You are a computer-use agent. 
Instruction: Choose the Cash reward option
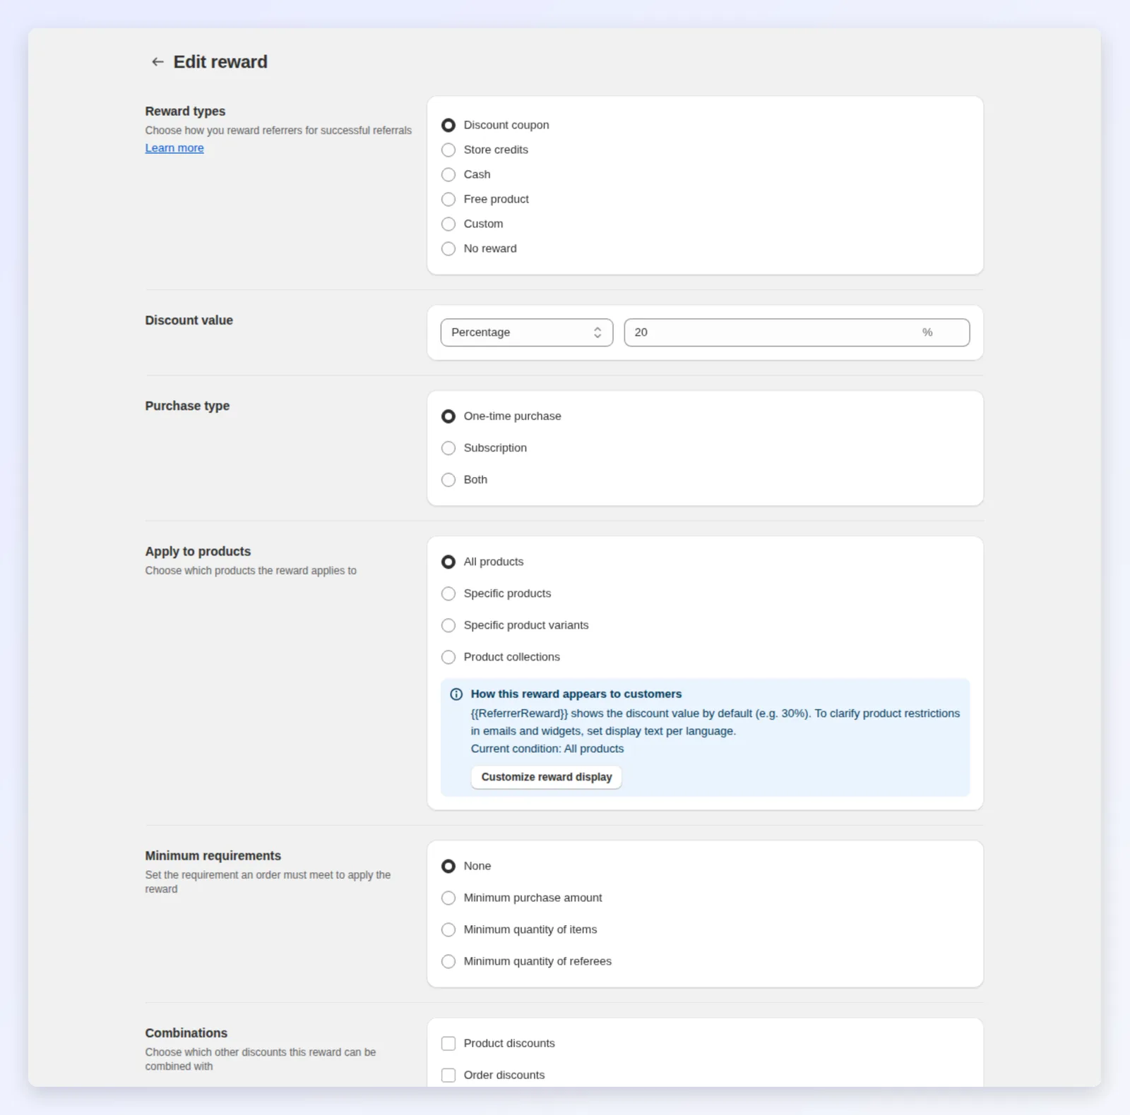pyautogui.click(x=448, y=175)
